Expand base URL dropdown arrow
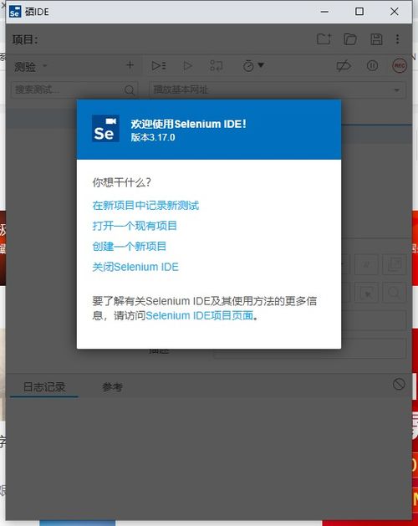Screen dimensions: 418x526 [x=397, y=90]
